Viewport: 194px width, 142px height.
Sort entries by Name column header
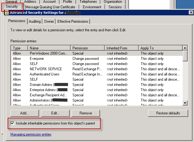[x=49, y=48]
